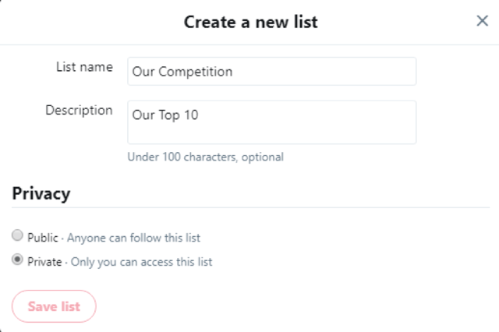
Task: Click the 'Under 100 characters, optional' hint
Action: pos(205,157)
